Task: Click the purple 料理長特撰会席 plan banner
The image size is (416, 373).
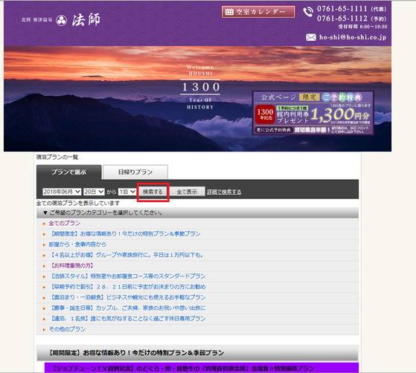Action: click(202, 368)
